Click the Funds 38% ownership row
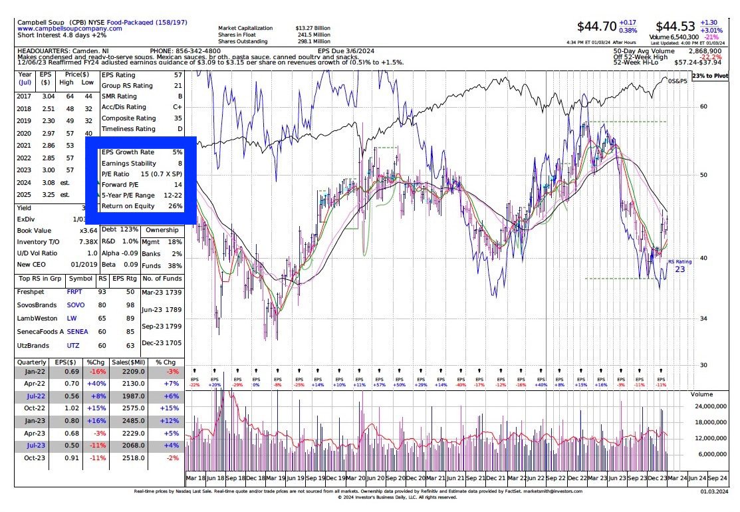This screenshot has height=512, width=740. coord(162,266)
